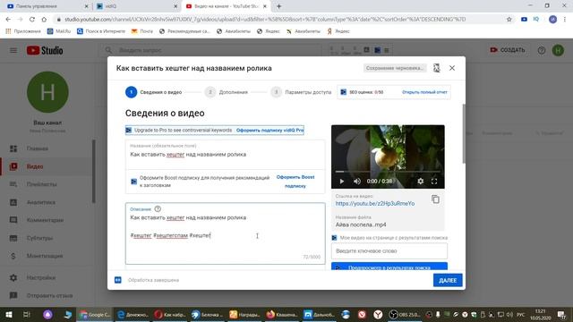
Task: Bookmark this page with star icon
Action: [509, 20]
